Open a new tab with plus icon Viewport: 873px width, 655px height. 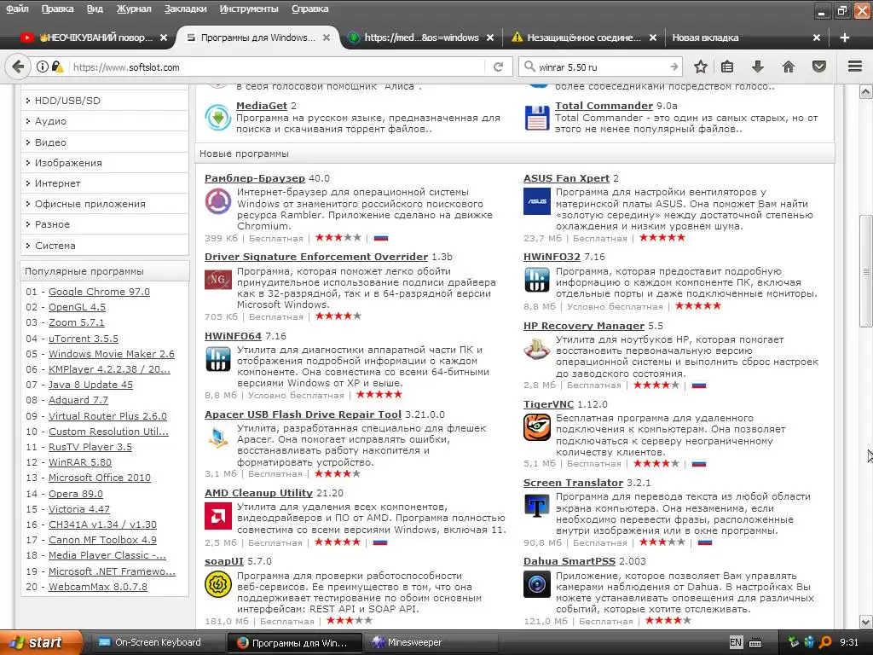click(845, 38)
